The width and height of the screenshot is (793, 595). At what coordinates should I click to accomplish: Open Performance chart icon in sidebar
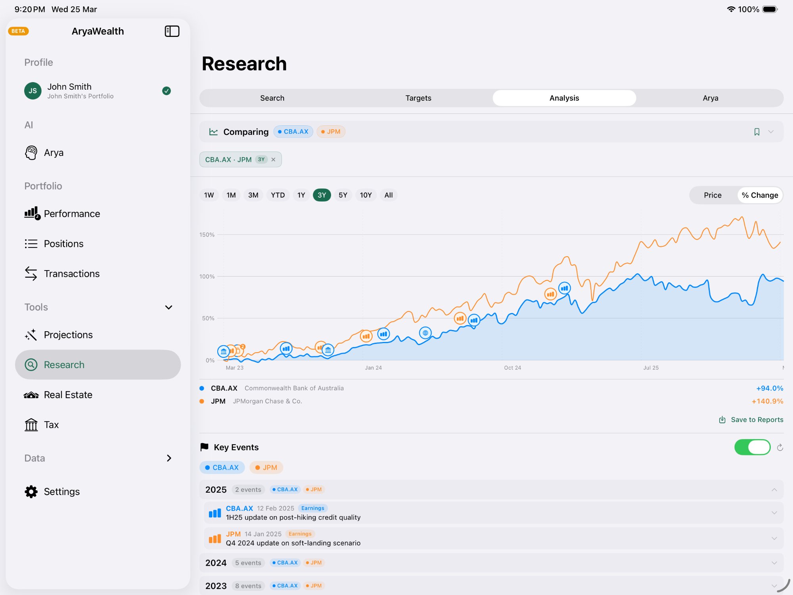(32, 213)
